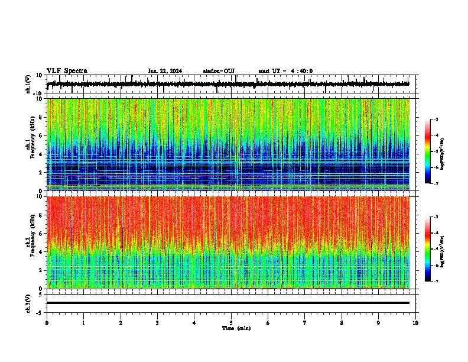
Task: Click the 'VLF Spectra' title text
Action: 67,71
